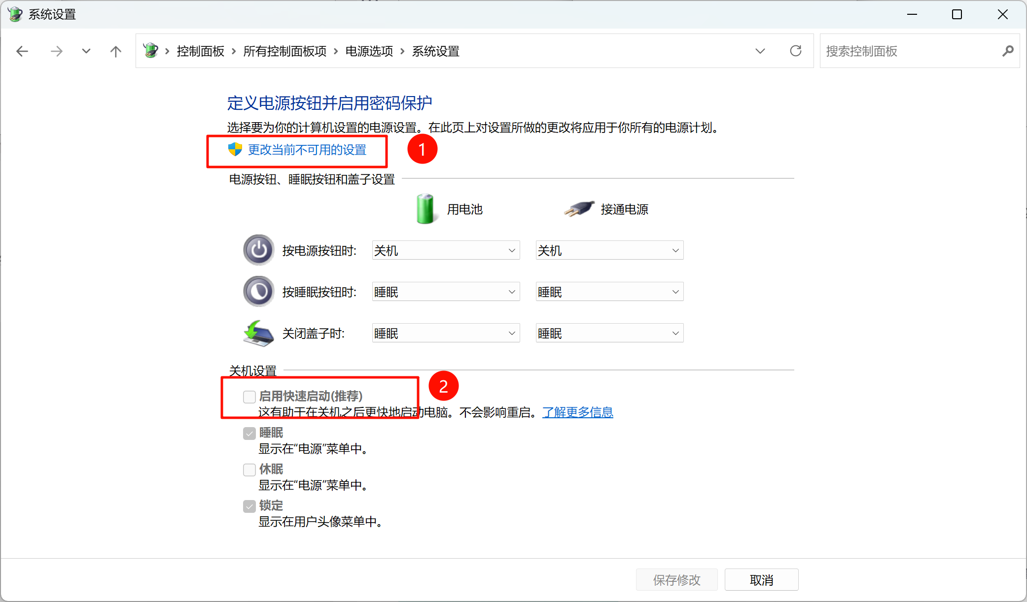Go to 控制面板 in breadcrumb
Screen dimensions: 1027x602
(x=201, y=51)
